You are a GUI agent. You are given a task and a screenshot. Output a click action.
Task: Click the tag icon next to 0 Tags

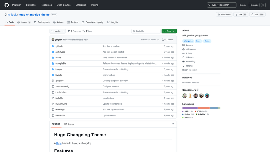click(84, 31)
